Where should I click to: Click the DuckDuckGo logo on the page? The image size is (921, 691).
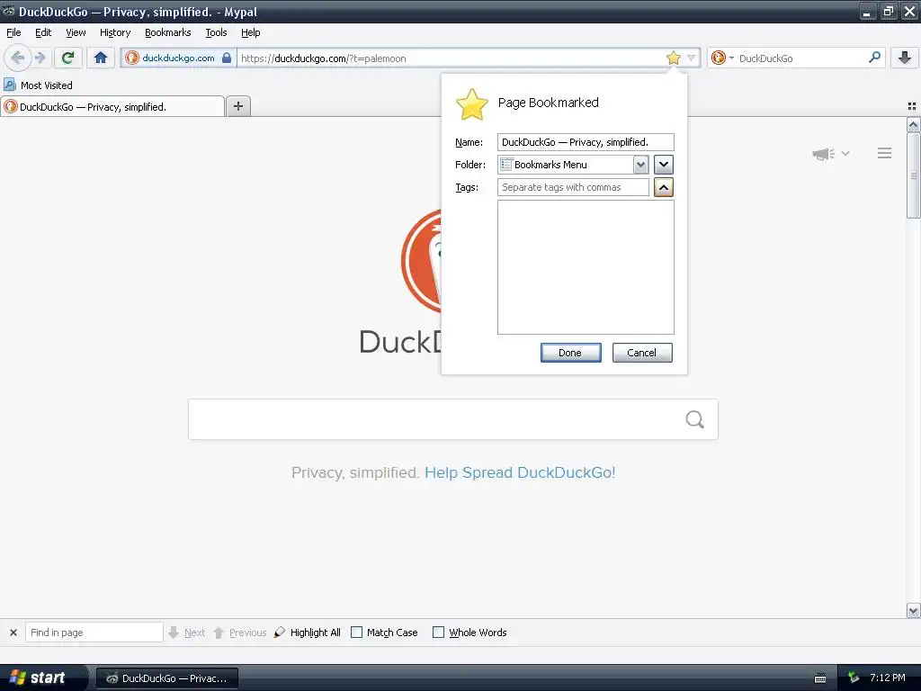pos(421,261)
